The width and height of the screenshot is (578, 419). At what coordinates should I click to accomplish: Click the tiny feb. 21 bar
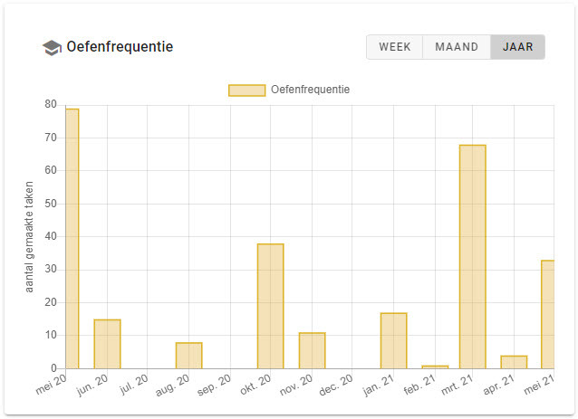tap(435, 367)
